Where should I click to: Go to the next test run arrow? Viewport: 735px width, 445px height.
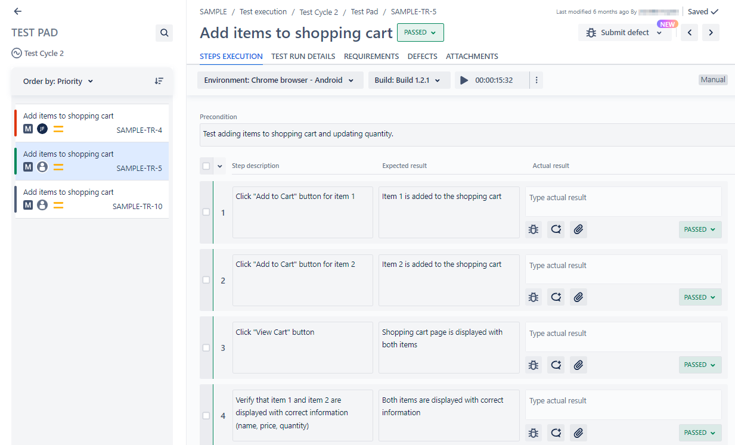click(711, 33)
